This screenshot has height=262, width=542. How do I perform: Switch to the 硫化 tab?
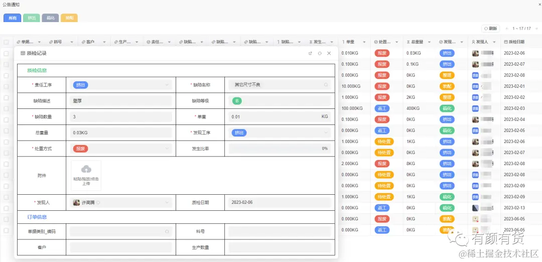pyautogui.click(x=51, y=18)
